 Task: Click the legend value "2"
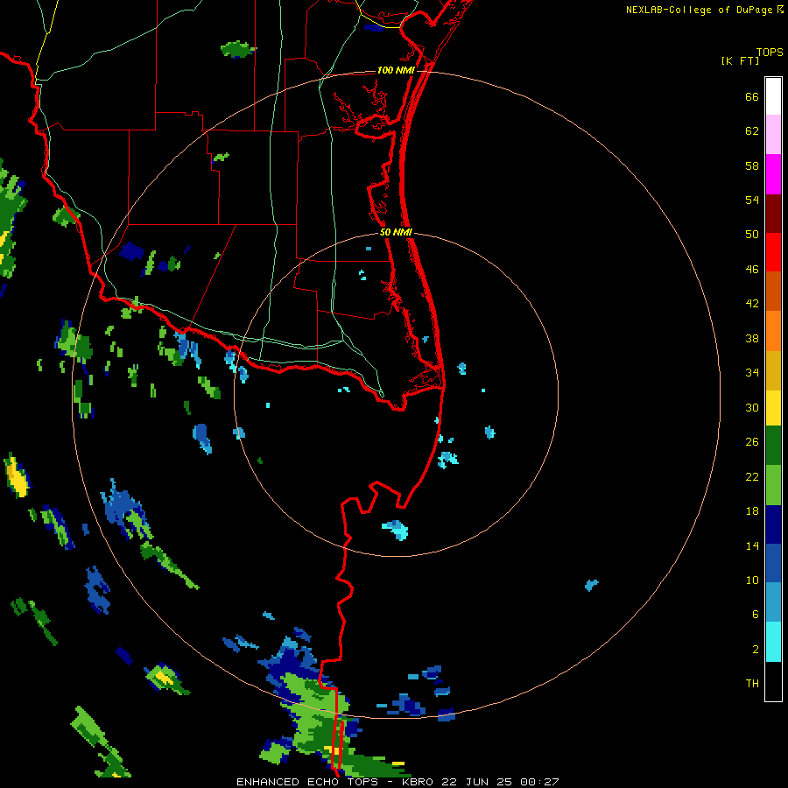[x=756, y=650]
